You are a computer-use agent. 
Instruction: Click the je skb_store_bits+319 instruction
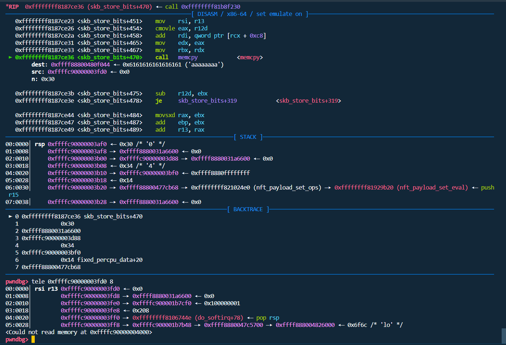coord(196,101)
